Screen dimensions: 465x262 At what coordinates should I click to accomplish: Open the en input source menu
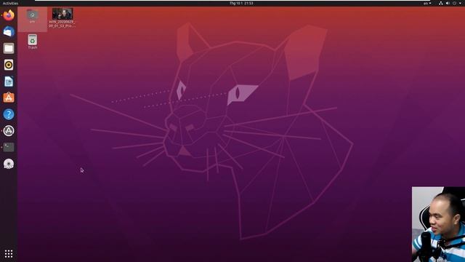point(427,3)
